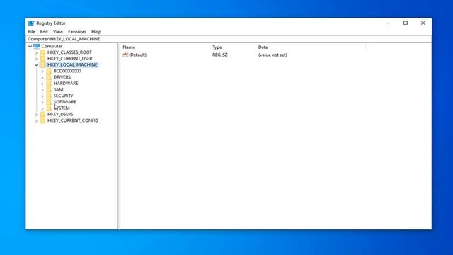Expand the HKEY_CLASSES_ROOT key arrow
Image resolution: width=453 pixels, height=255 pixels.
[36, 52]
